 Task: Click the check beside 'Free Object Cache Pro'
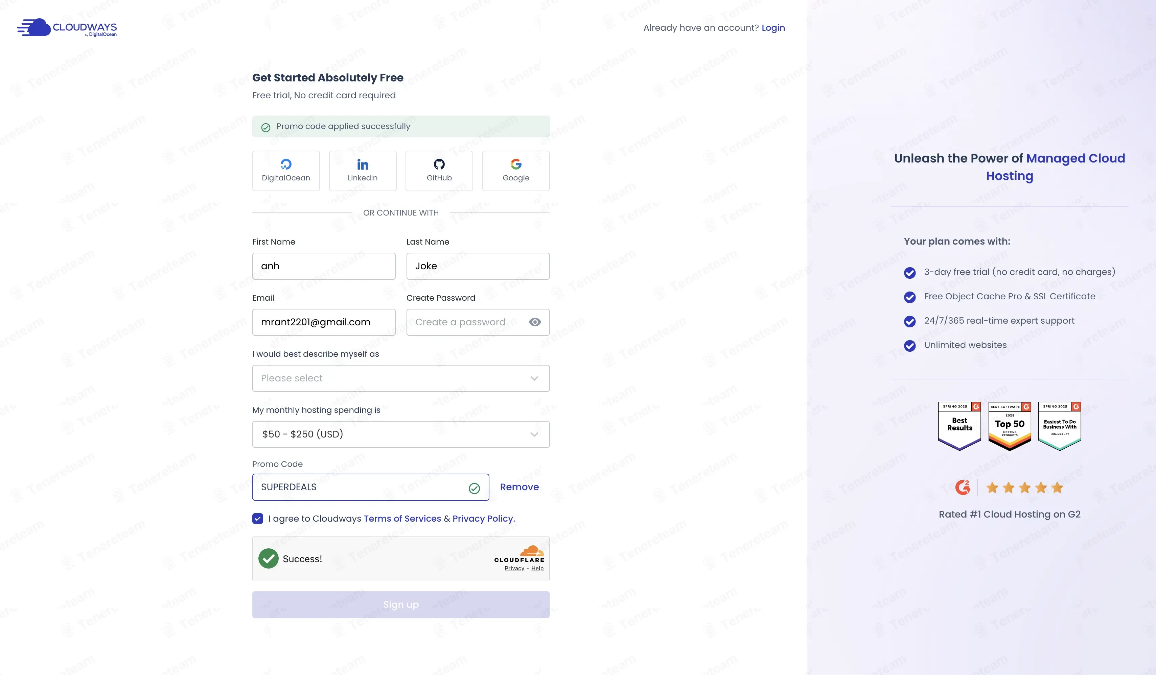coord(910,297)
